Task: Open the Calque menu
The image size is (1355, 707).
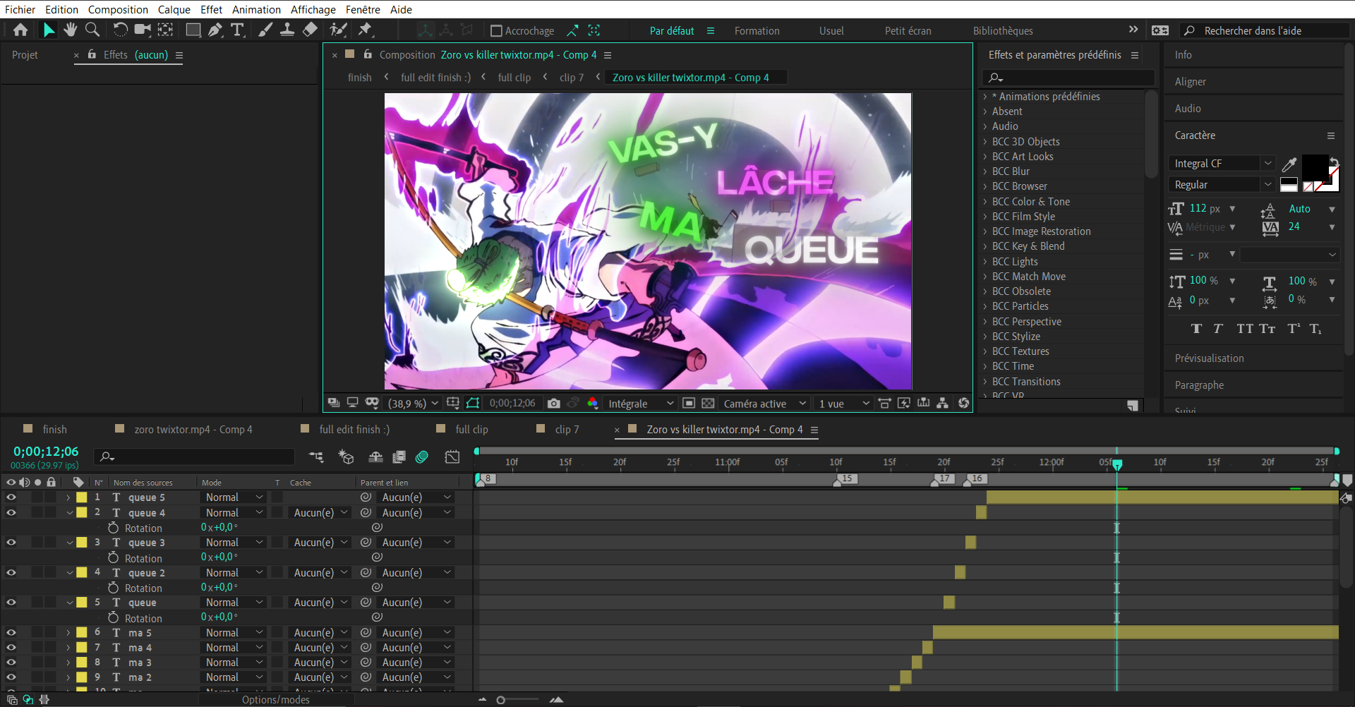Action: [x=174, y=9]
